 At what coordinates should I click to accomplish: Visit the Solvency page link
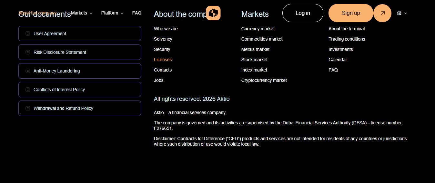(163, 39)
